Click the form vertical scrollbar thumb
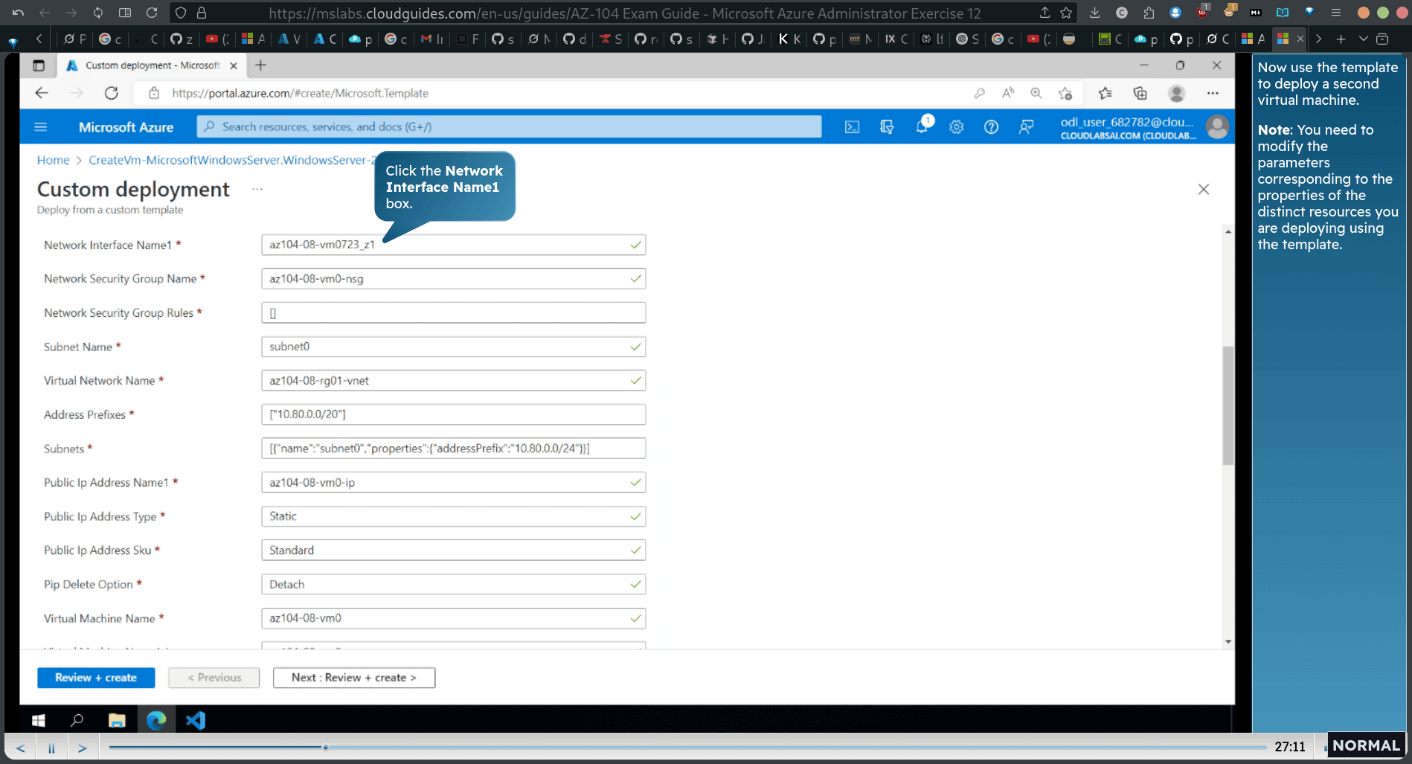The height and width of the screenshot is (764, 1412). pos(1228,405)
